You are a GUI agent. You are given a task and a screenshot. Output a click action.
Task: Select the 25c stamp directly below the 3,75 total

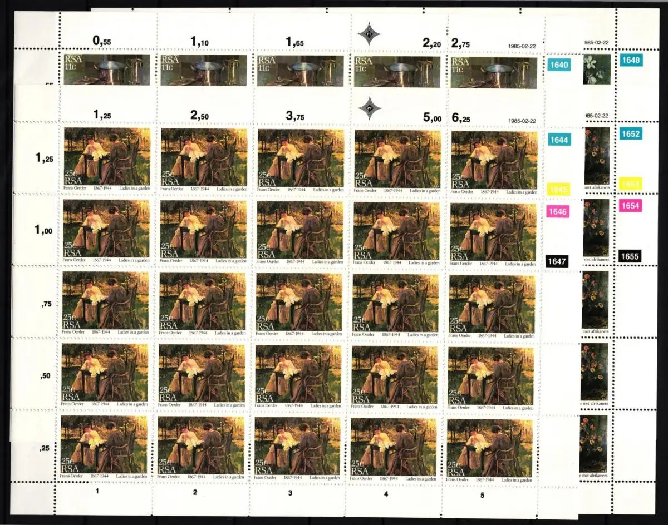(301, 160)
